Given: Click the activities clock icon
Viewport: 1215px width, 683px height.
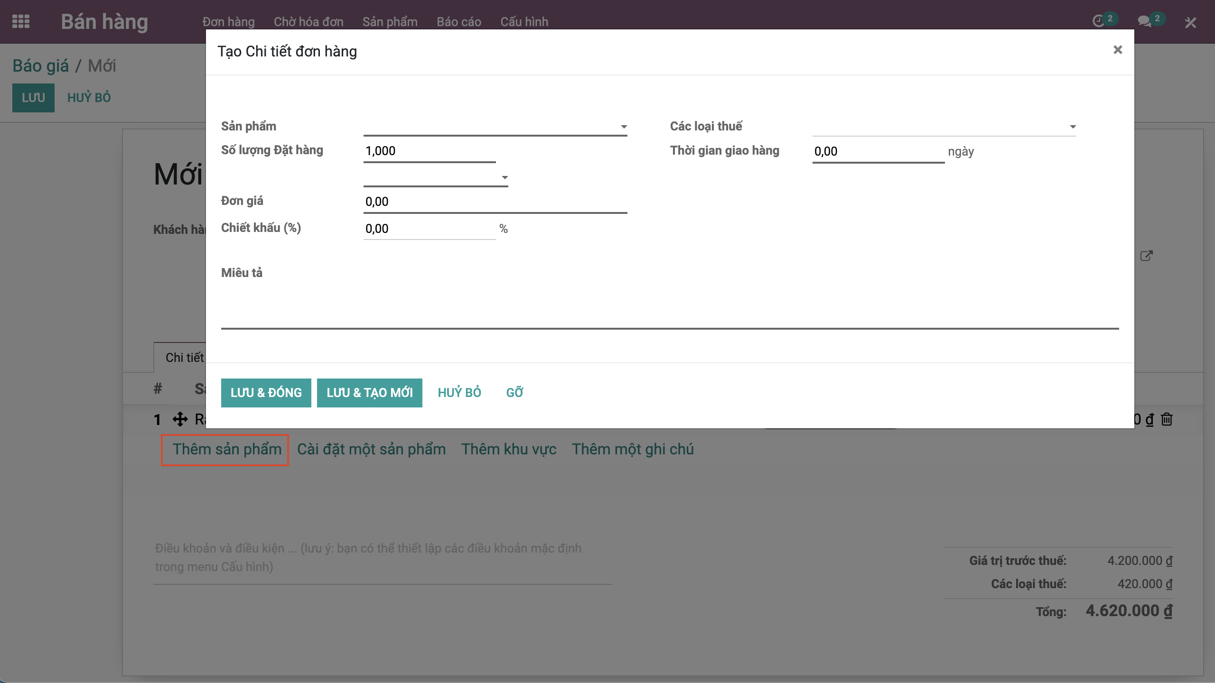Looking at the screenshot, I should pos(1099,21).
